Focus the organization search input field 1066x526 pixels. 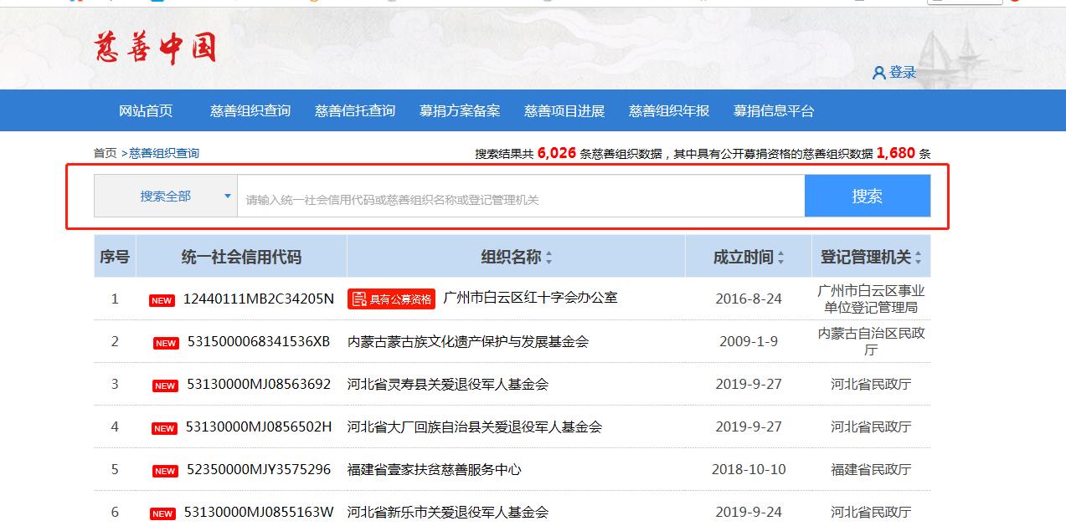520,199
